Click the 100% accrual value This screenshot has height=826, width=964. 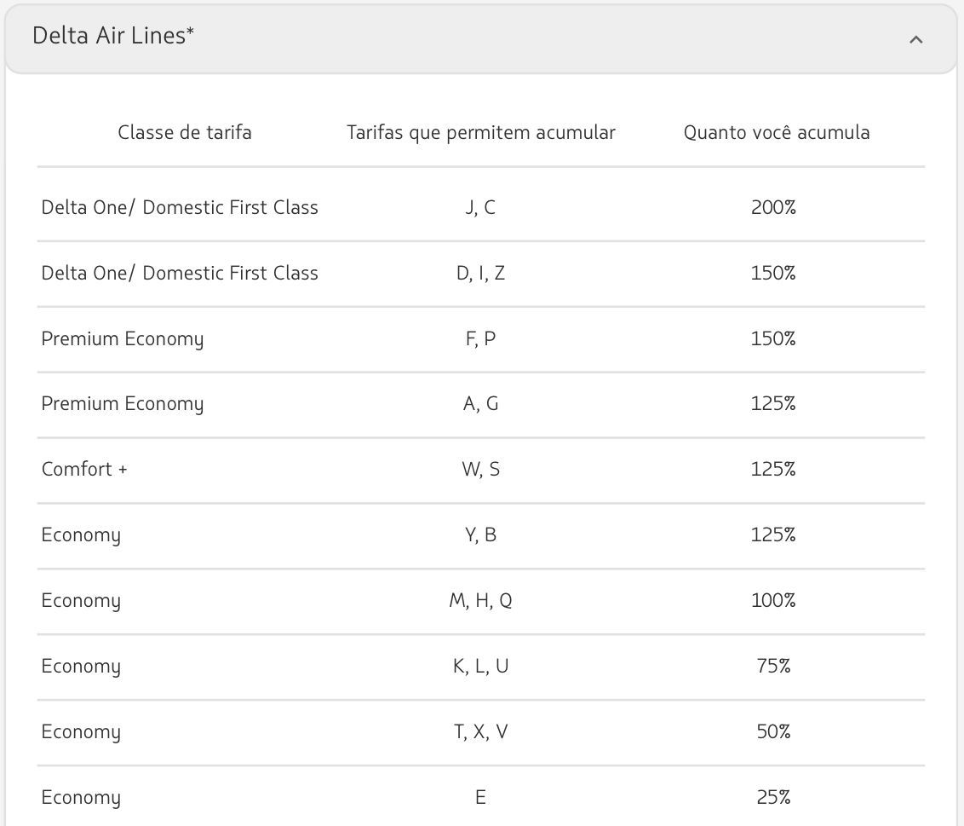tap(773, 601)
